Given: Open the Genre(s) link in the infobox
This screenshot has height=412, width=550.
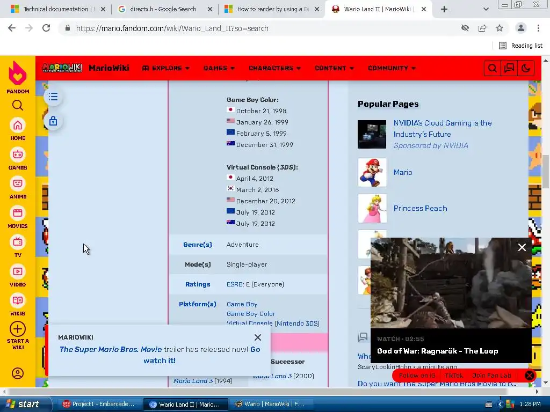Looking at the screenshot, I should [x=198, y=245].
